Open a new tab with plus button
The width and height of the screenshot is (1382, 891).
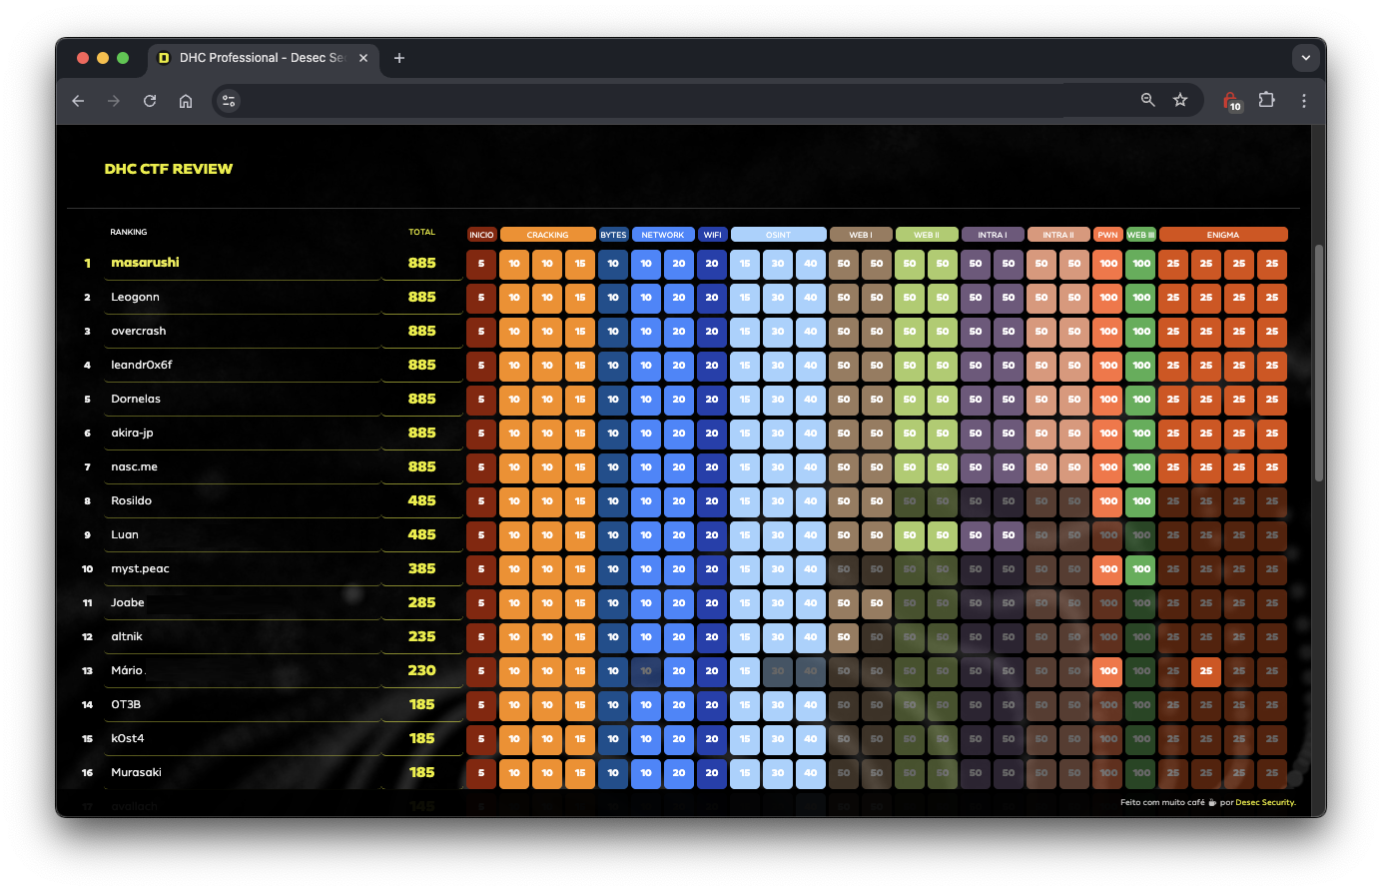(x=399, y=58)
